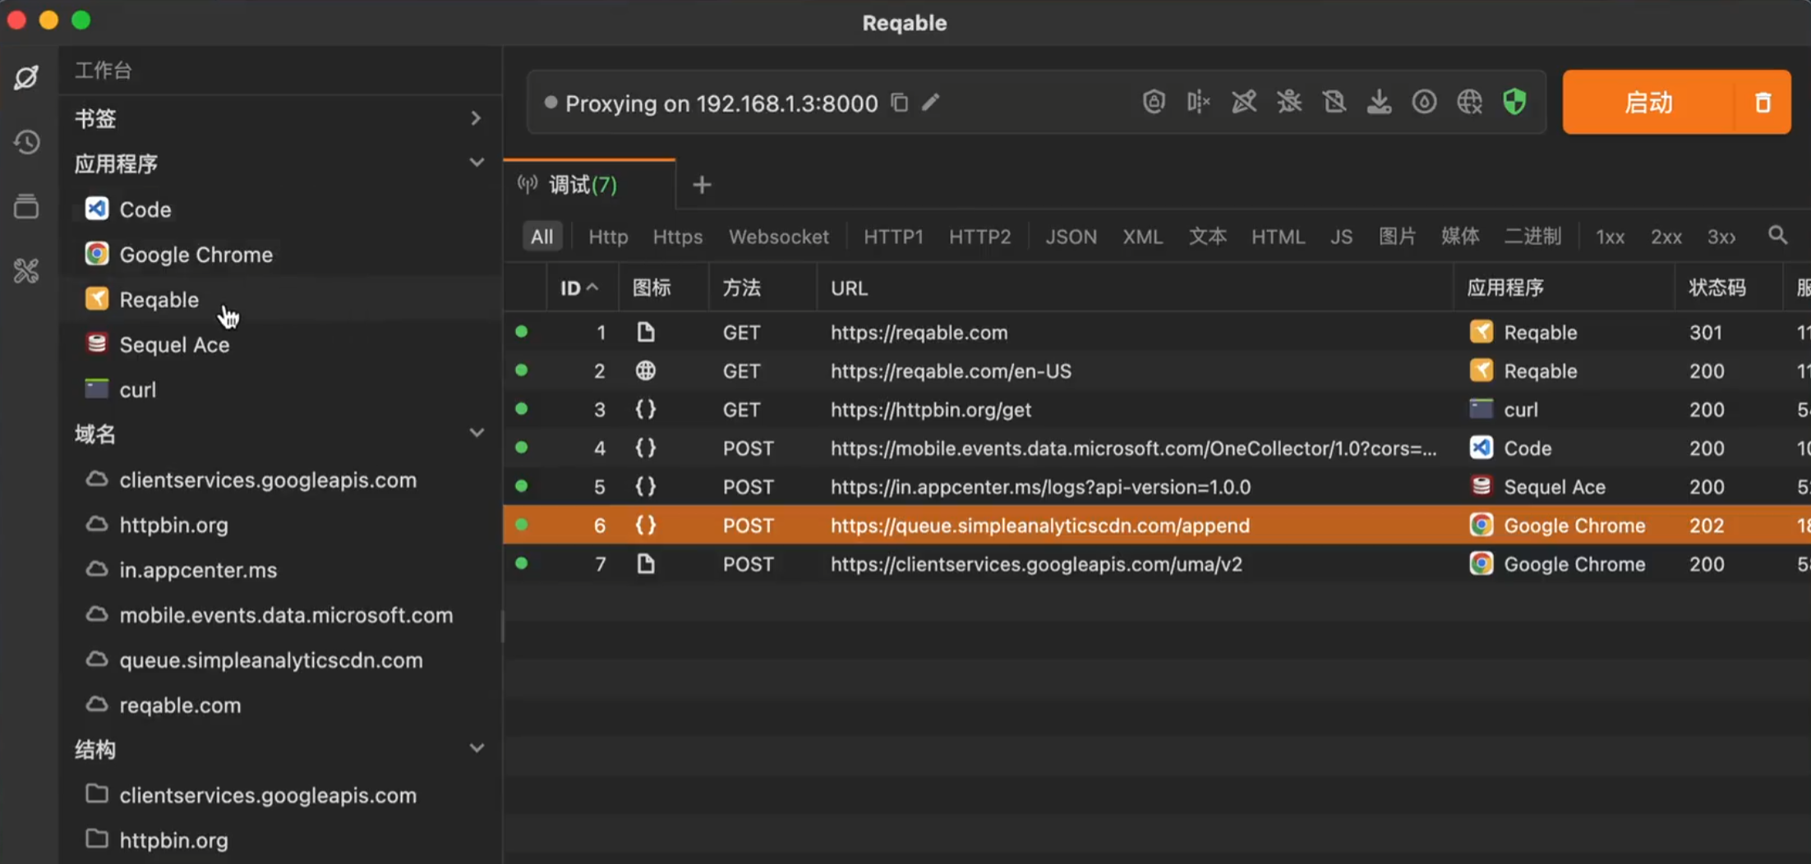This screenshot has width=1811, height=864.
Task: Filter by 2xx status codes
Action: coord(1666,237)
